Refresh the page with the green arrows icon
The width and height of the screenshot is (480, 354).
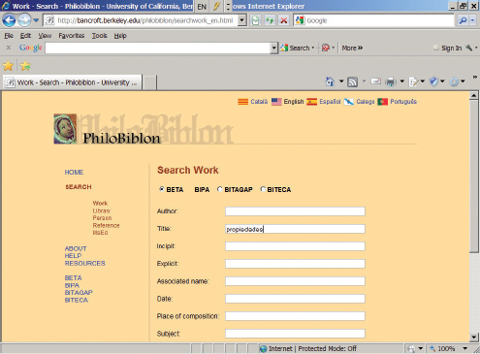point(270,20)
